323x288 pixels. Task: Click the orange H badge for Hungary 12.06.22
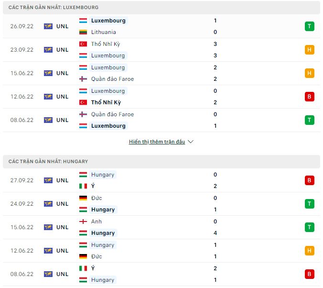pyautogui.click(x=309, y=251)
